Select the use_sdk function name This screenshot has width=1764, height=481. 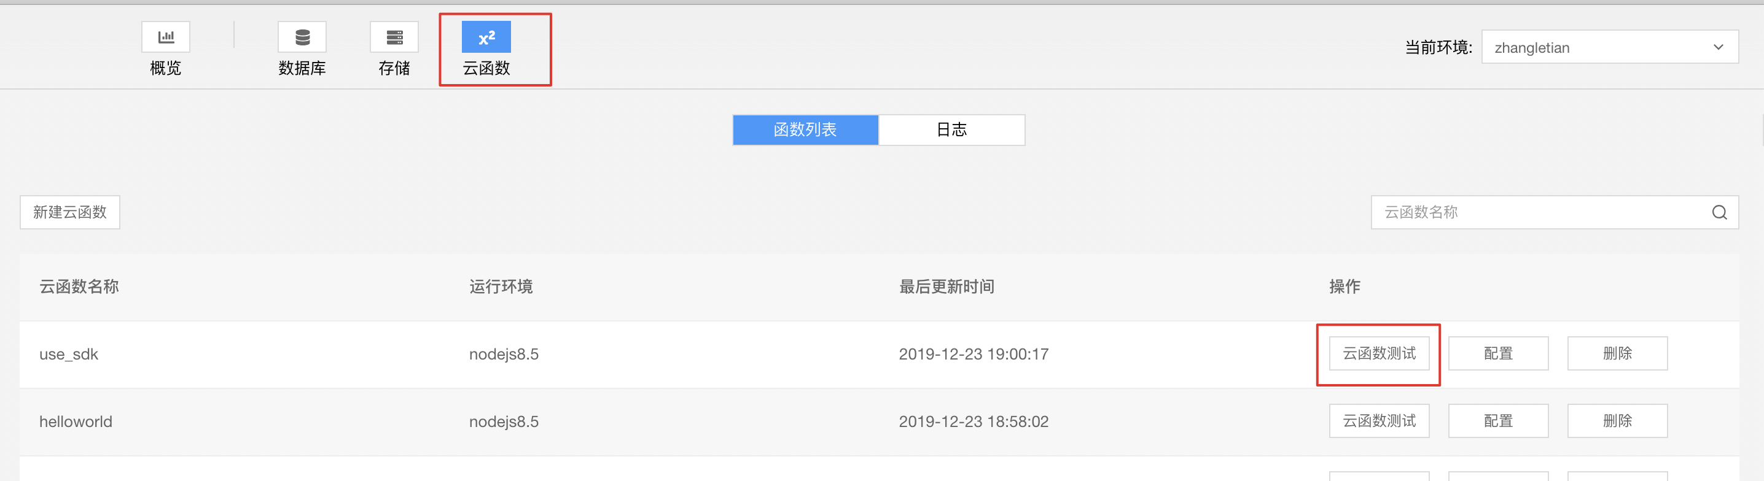[68, 355]
